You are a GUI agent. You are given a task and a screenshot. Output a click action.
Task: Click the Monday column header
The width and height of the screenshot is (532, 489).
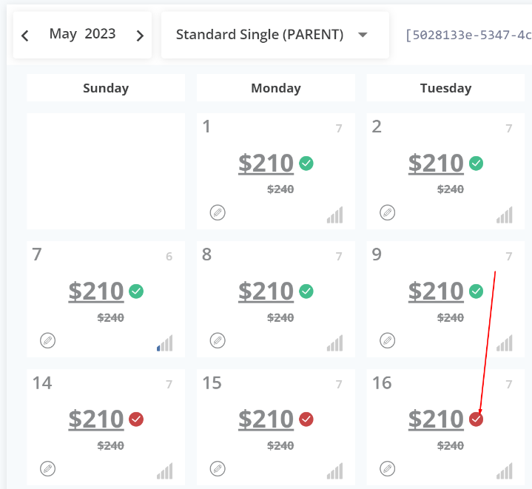coord(275,88)
